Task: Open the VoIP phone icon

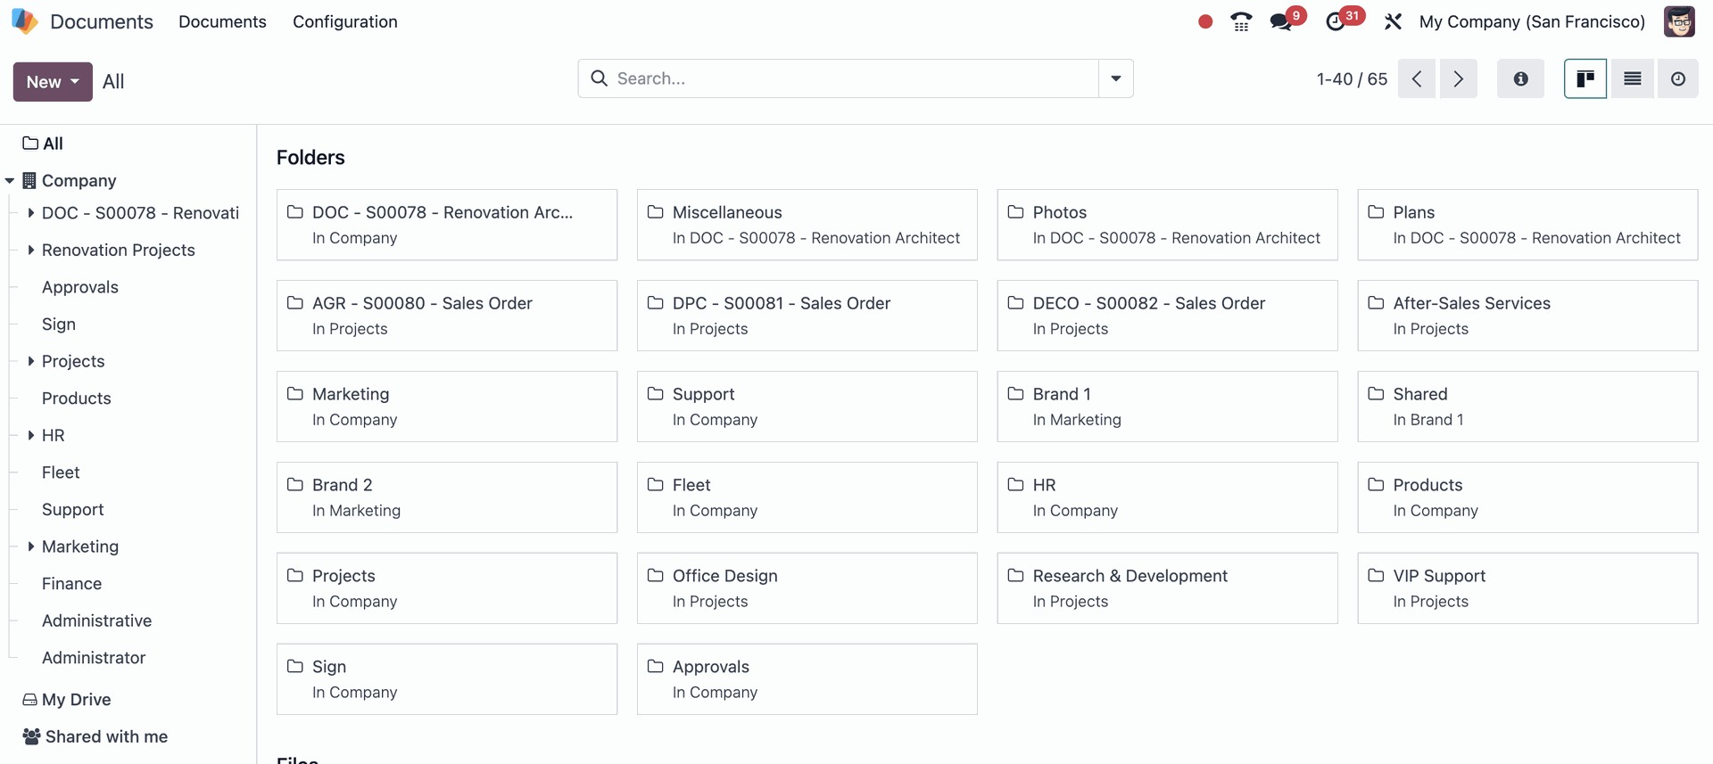Action: pyautogui.click(x=1241, y=21)
